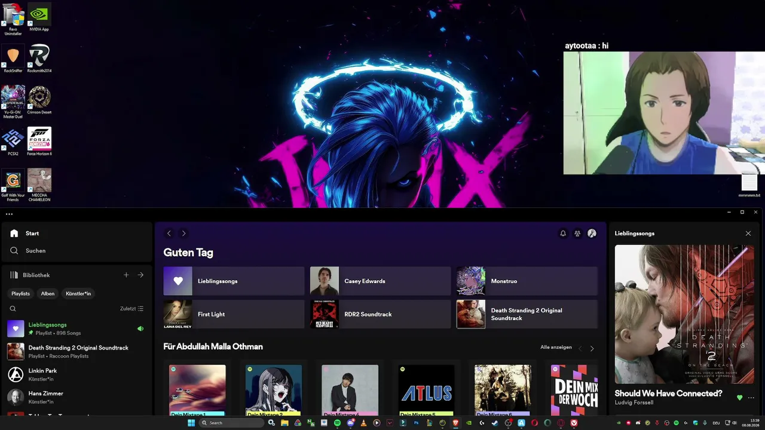The image size is (765, 430).
Task: Open Spotify from the taskbar
Action: click(x=337, y=423)
